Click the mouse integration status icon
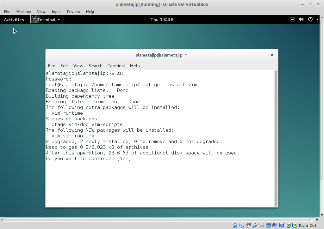This screenshot has width=324, height=229. click(x=288, y=225)
